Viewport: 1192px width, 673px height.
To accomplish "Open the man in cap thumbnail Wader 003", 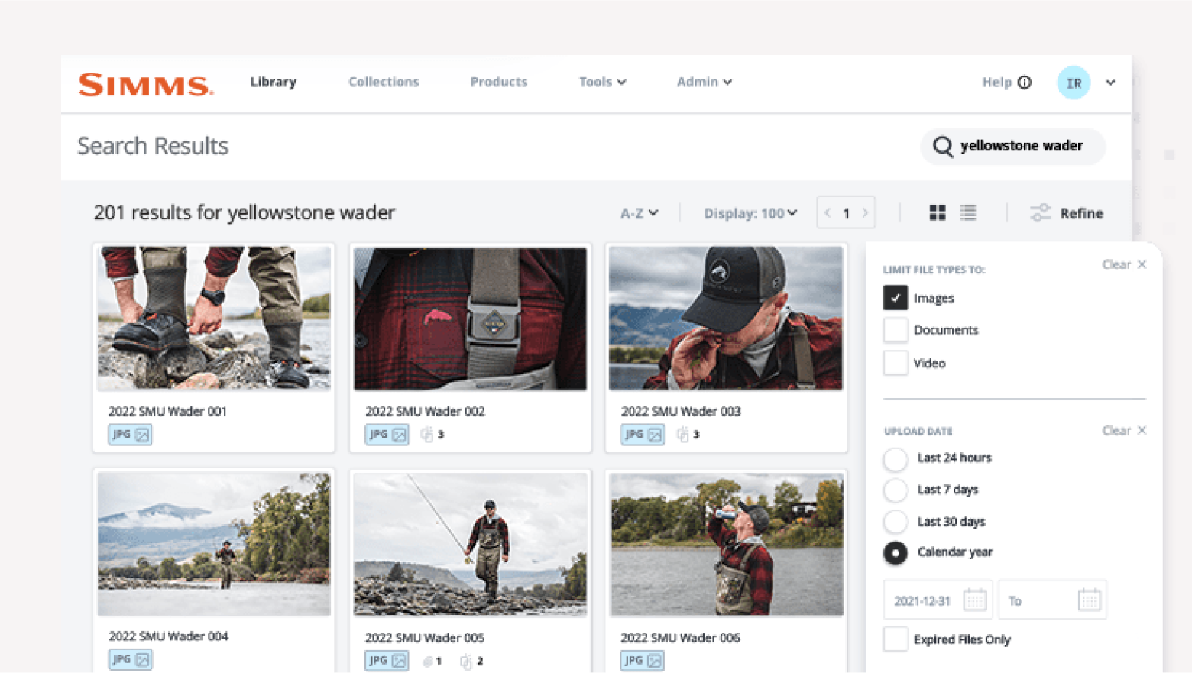I will (726, 319).
